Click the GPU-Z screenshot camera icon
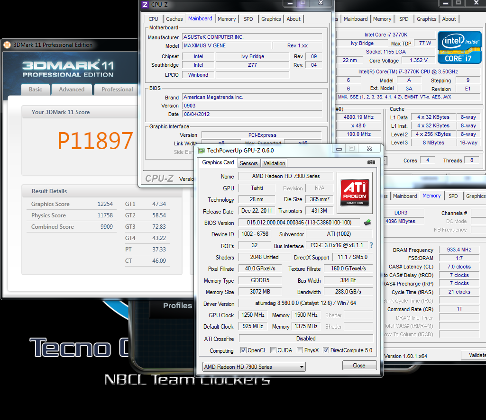486x420 pixels. [x=371, y=162]
